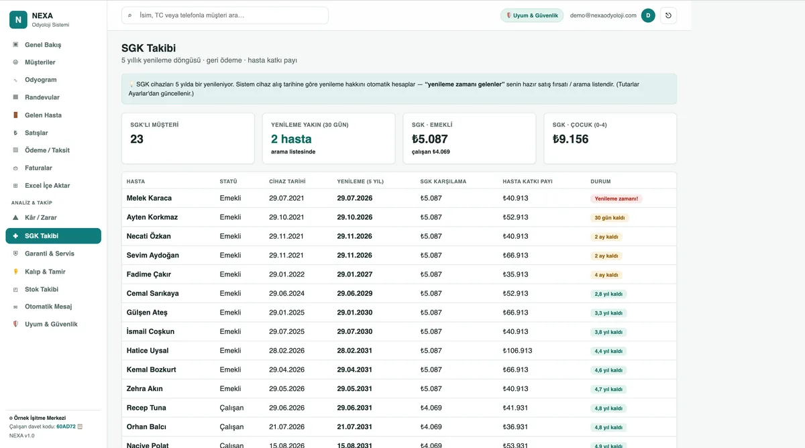This screenshot has height=448, width=805.
Task: Click the Gelen Hasta door icon
Action: [x=15, y=115]
